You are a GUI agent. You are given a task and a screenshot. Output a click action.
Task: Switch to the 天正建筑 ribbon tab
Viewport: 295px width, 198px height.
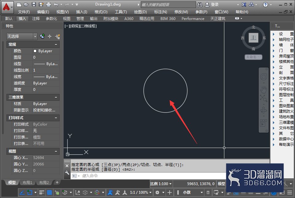coord(218,19)
